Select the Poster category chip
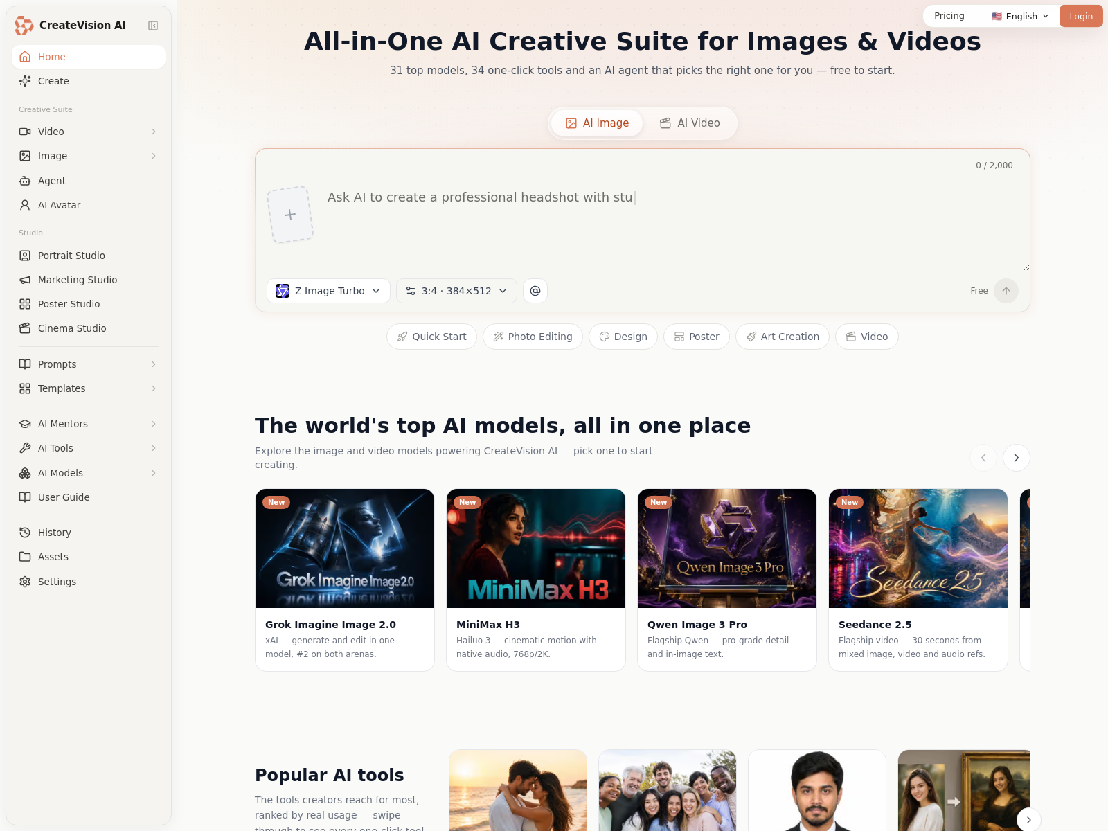Screen dimensions: 1108x831 coord(697,337)
